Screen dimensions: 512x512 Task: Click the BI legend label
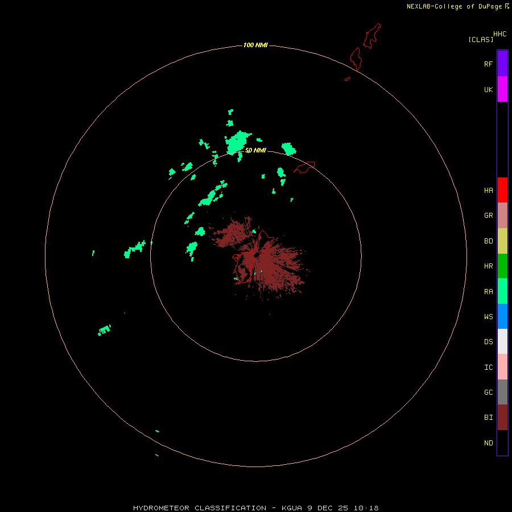pos(488,418)
